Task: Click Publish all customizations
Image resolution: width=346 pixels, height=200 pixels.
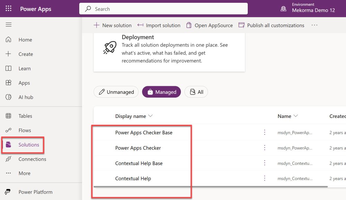Action: (272, 25)
